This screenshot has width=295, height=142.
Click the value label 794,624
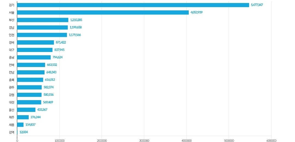58,57
